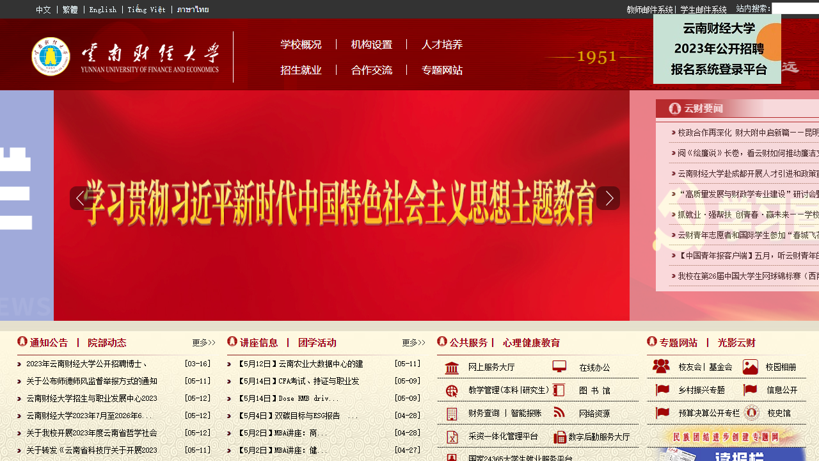Screen dimensions: 819x461
Task: Open the 专题网站 navigation menu
Action: point(442,69)
